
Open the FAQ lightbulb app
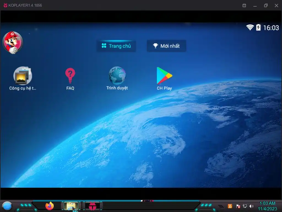[x=70, y=76]
